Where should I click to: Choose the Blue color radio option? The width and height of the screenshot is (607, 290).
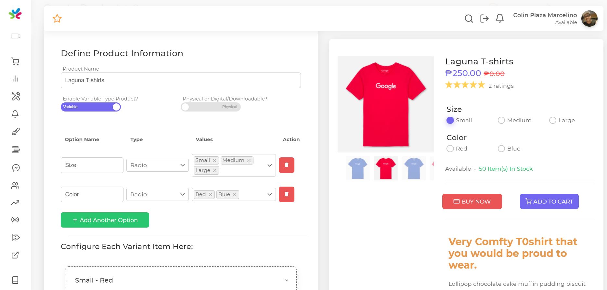coord(501,149)
